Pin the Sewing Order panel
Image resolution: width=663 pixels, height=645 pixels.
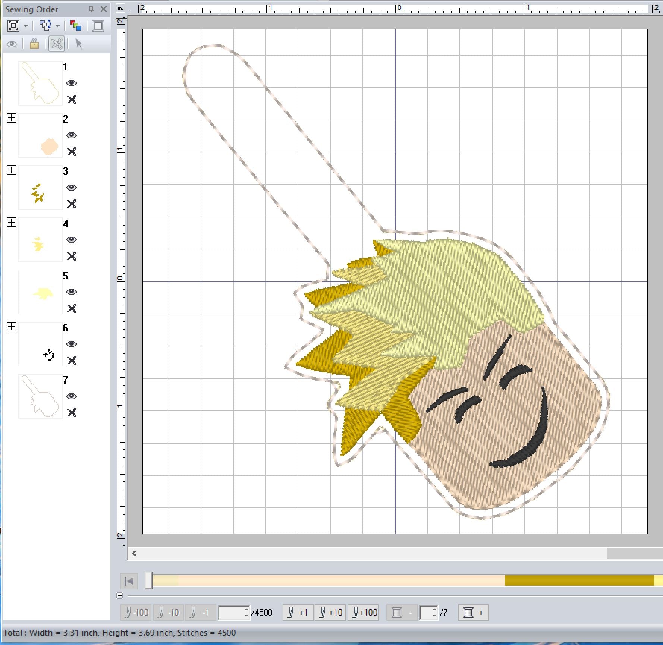91,9
